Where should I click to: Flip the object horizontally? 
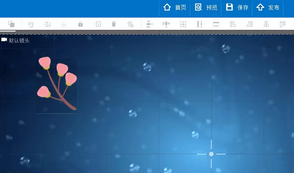(x=31, y=24)
